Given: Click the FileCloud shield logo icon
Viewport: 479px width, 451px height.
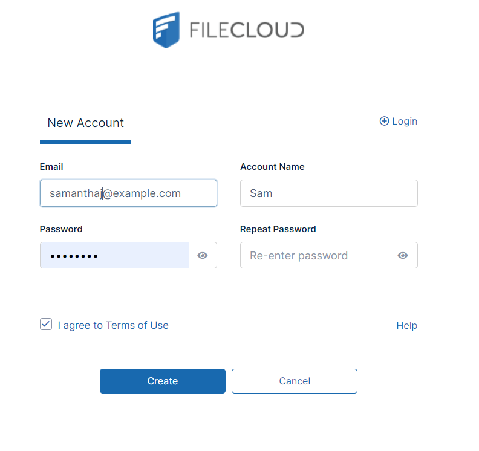Looking at the screenshot, I should click(166, 30).
